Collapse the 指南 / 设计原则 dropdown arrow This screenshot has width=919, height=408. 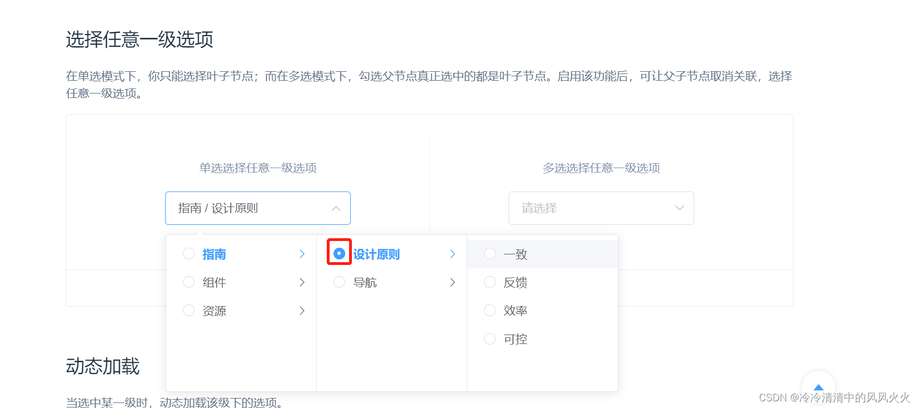click(336, 208)
